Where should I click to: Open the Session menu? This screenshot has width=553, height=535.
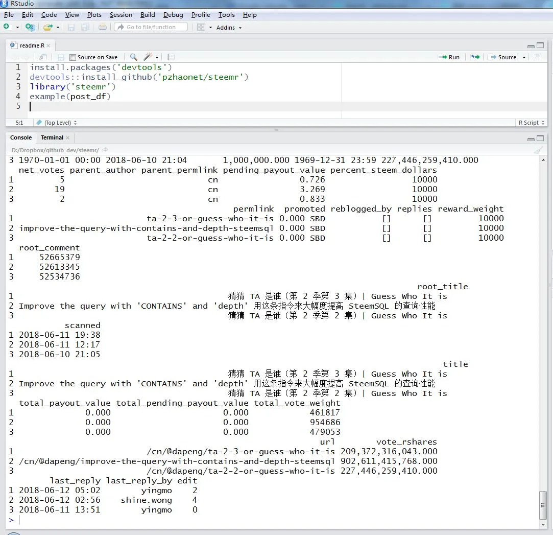[121, 15]
